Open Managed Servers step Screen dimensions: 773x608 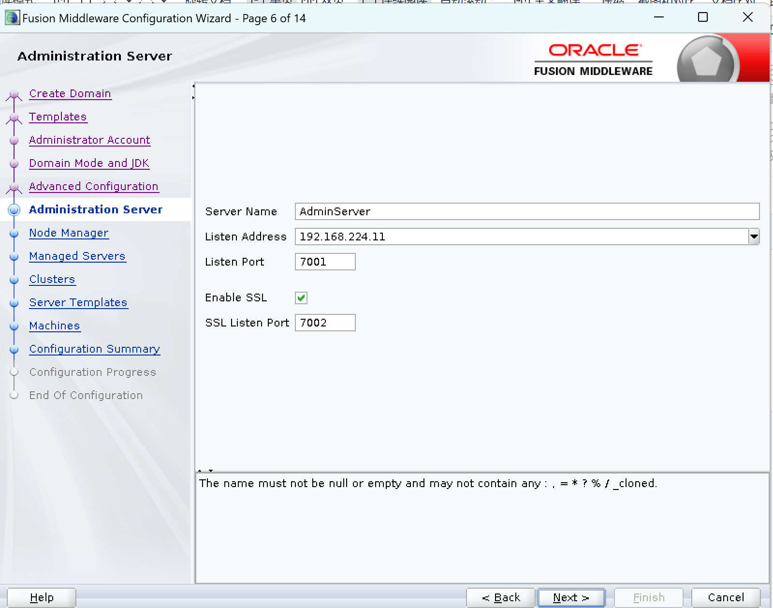(x=77, y=256)
